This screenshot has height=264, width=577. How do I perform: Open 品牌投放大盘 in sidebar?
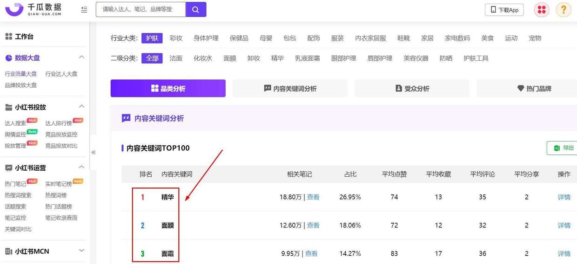(21, 85)
